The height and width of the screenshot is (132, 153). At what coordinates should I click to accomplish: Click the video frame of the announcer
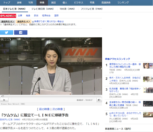click(x=51, y=66)
